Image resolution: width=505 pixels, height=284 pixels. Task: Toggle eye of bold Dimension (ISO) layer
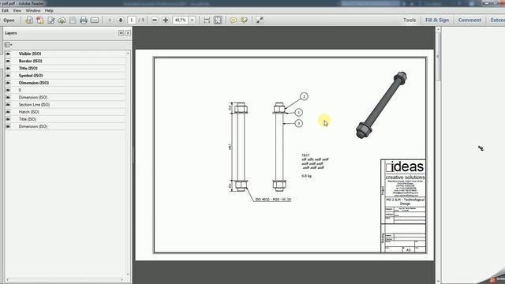click(8, 83)
